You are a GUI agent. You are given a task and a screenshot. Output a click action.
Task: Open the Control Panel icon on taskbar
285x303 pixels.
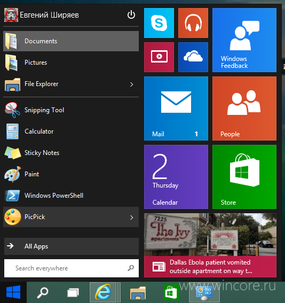click(204, 292)
